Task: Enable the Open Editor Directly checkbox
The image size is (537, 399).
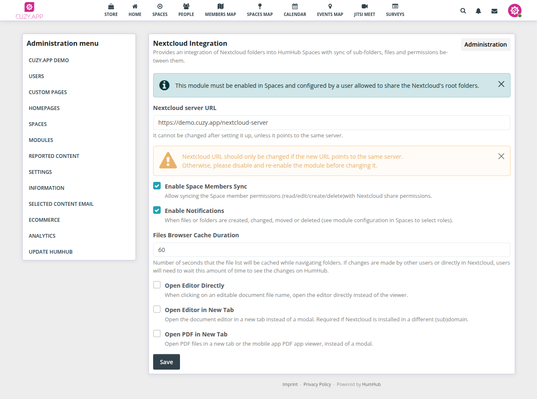Action: click(157, 285)
